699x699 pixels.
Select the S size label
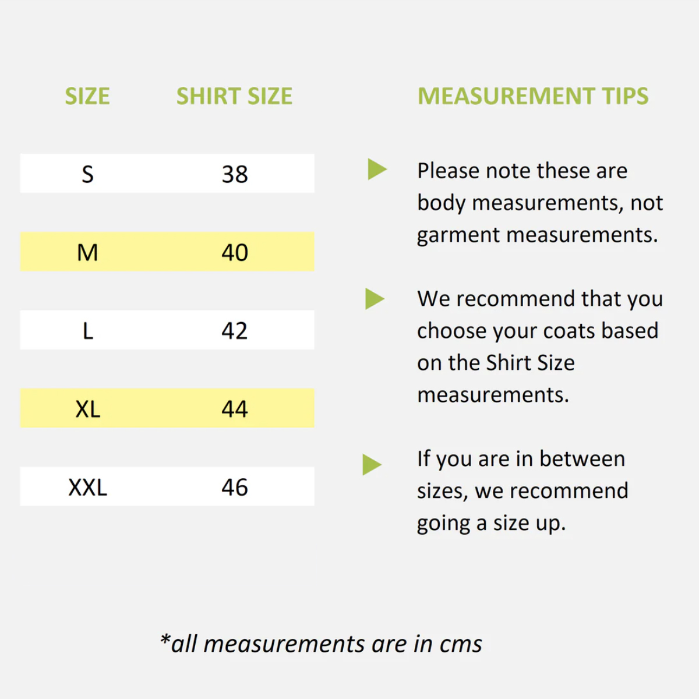(x=87, y=174)
